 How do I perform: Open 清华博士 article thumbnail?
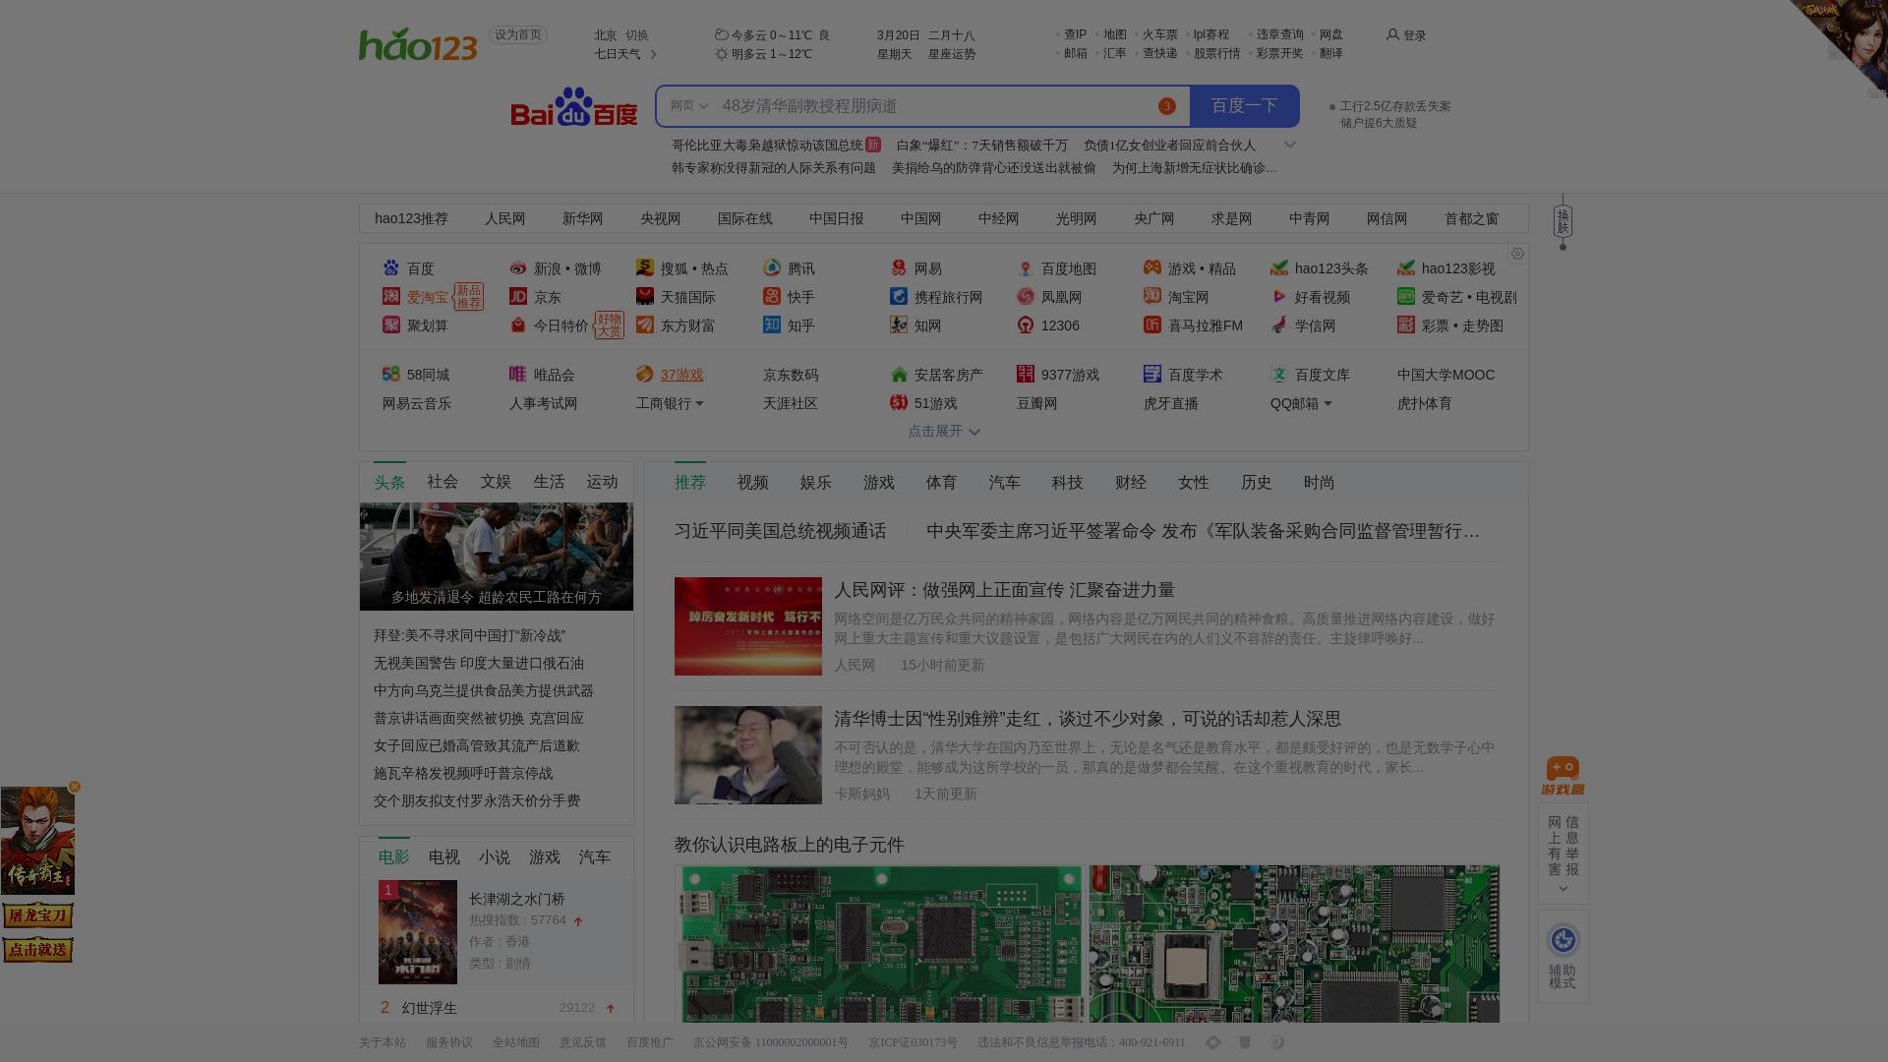pyautogui.click(x=748, y=755)
